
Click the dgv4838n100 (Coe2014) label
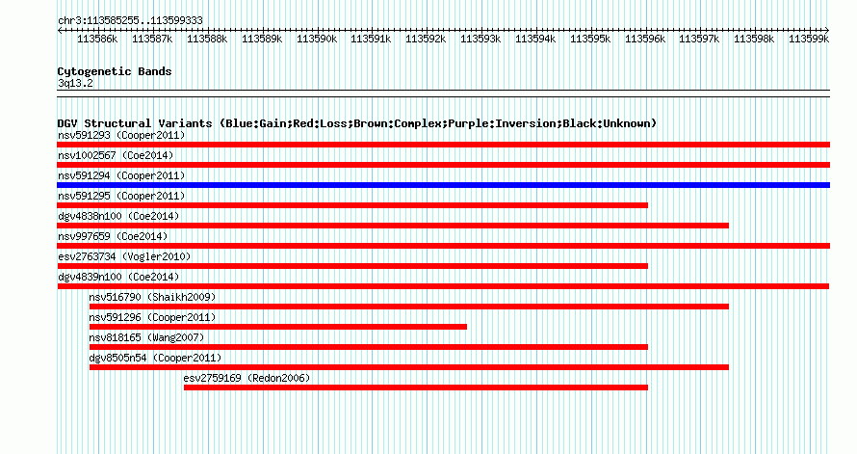click(x=118, y=216)
